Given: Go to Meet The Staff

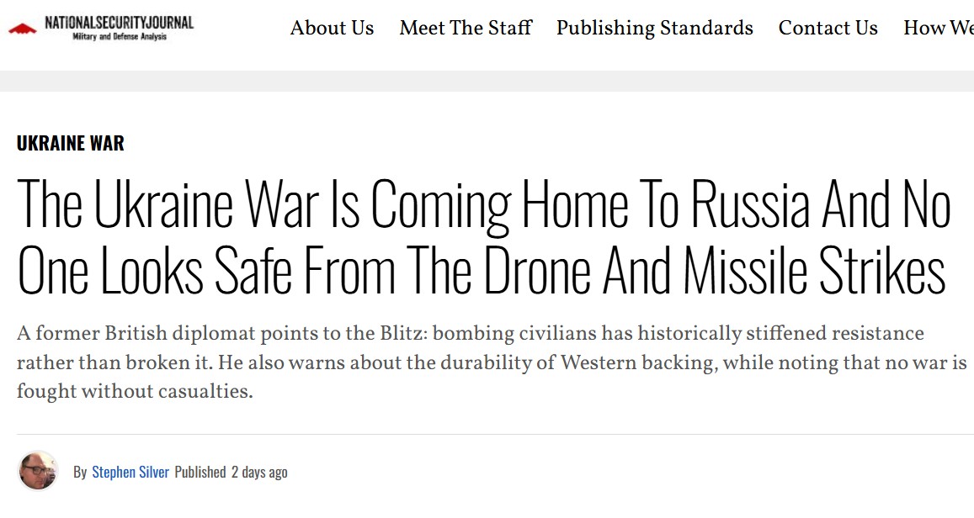Looking at the screenshot, I should (466, 28).
